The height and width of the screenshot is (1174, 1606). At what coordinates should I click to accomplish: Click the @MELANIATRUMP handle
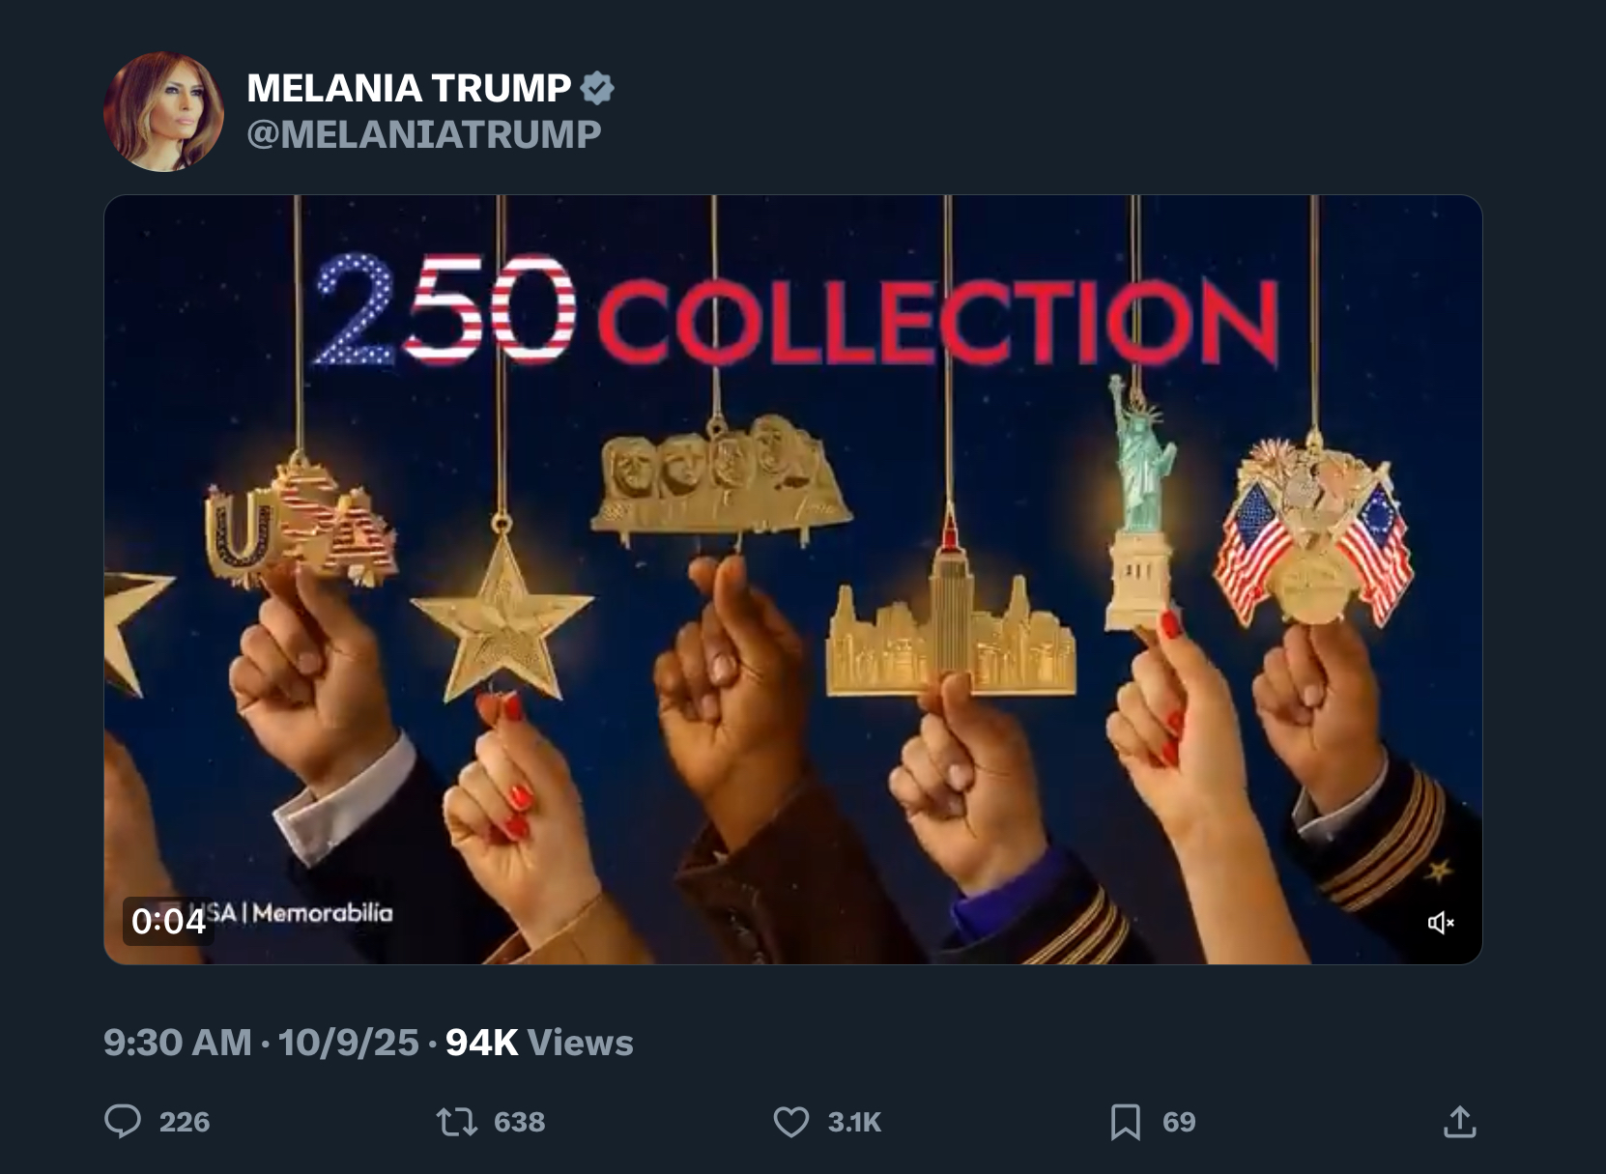click(x=423, y=133)
